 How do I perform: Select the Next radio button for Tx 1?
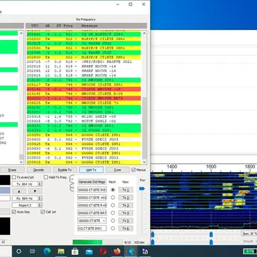(x=113, y=190)
